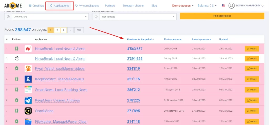The width and height of the screenshot is (269, 125).
Task: Click the US flag language icon
Action: pyautogui.click(x=223, y=5)
